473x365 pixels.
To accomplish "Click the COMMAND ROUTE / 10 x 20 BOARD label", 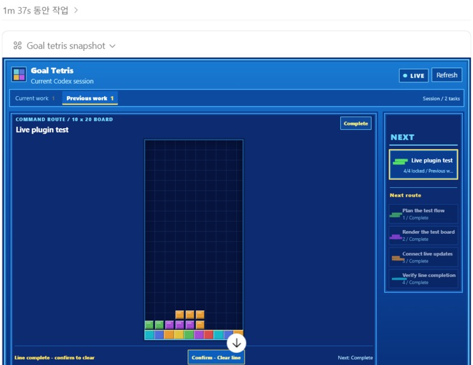I will (64, 120).
